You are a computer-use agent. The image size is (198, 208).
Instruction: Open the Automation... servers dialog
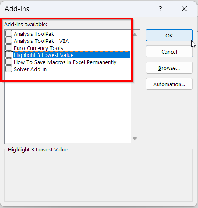(169, 84)
